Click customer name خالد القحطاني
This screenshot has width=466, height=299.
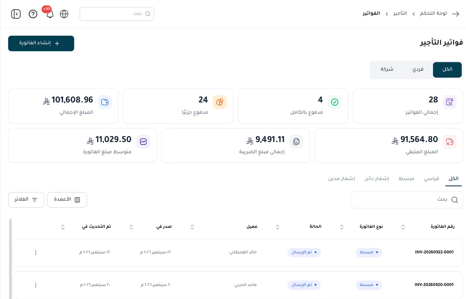tap(243, 252)
